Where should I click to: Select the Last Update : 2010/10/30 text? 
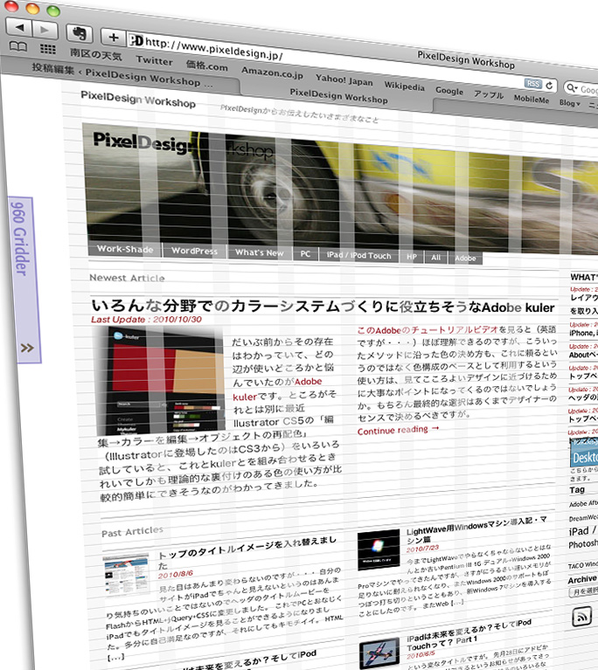point(146,319)
